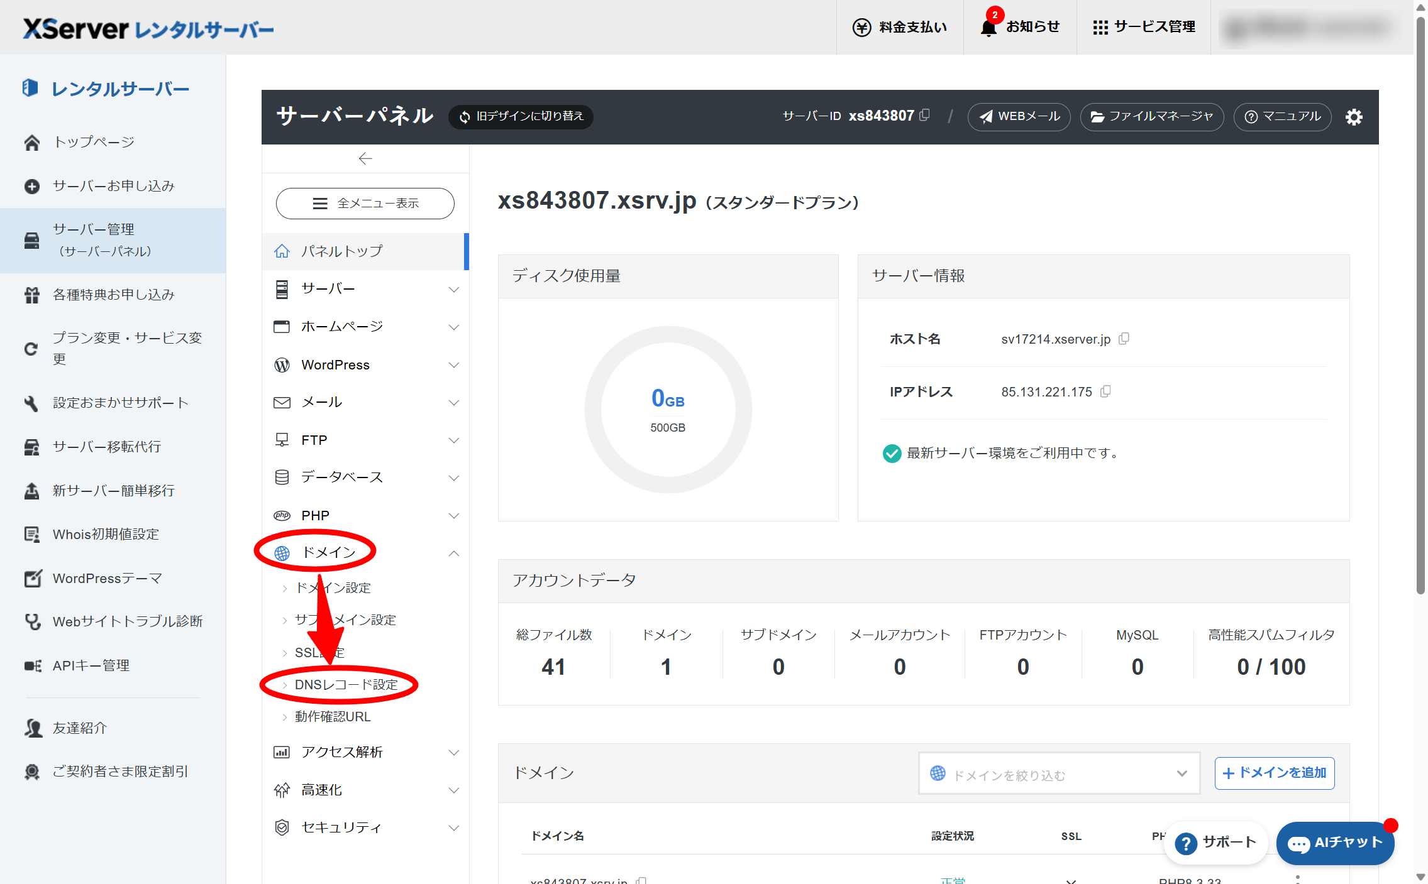Image resolution: width=1428 pixels, height=884 pixels.
Task: Copy the IP address 85.131.221.175
Action: pos(1106,391)
